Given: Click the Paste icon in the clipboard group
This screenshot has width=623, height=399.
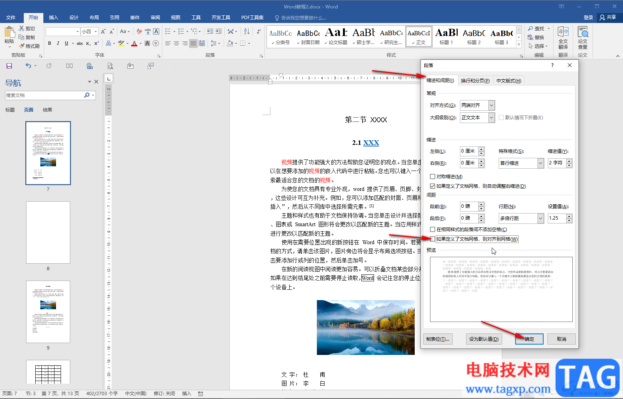Looking at the screenshot, I should click(9, 31).
